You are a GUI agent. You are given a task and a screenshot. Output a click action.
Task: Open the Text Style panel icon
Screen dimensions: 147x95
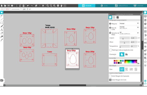point(145,39)
